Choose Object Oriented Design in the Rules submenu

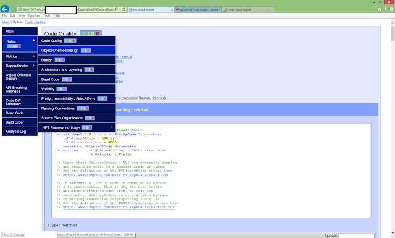coord(77,51)
